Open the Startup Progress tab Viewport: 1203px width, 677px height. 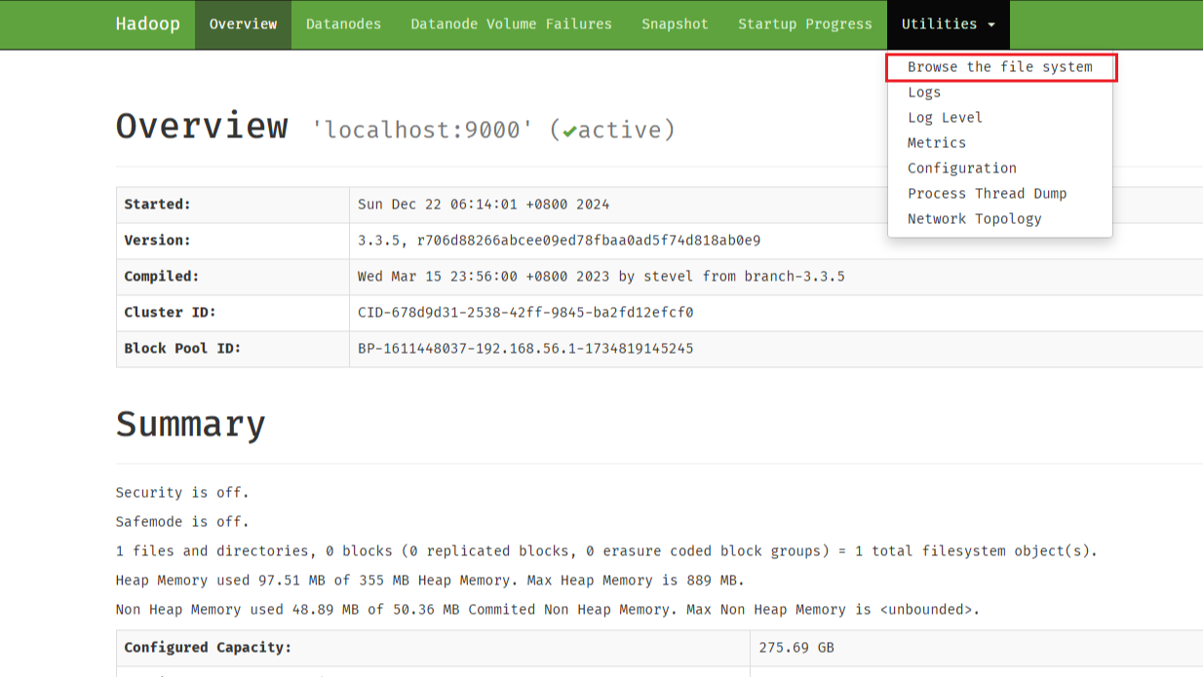(805, 24)
